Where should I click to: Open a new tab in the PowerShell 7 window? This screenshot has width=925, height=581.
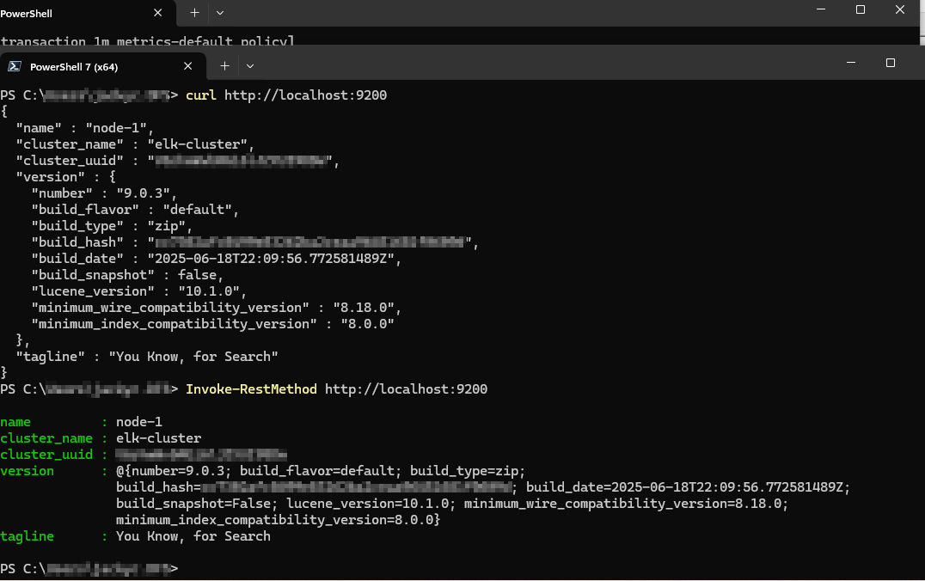[x=224, y=66]
